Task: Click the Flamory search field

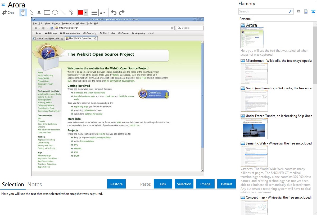Action: pyautogui.click(x=264, y=11)
